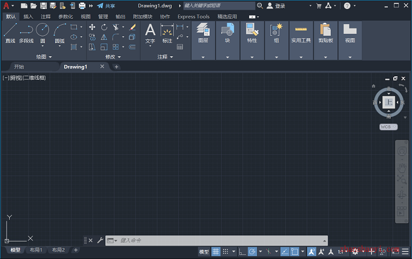
Task: Select the Fillet tool
Action: (116, 37)
